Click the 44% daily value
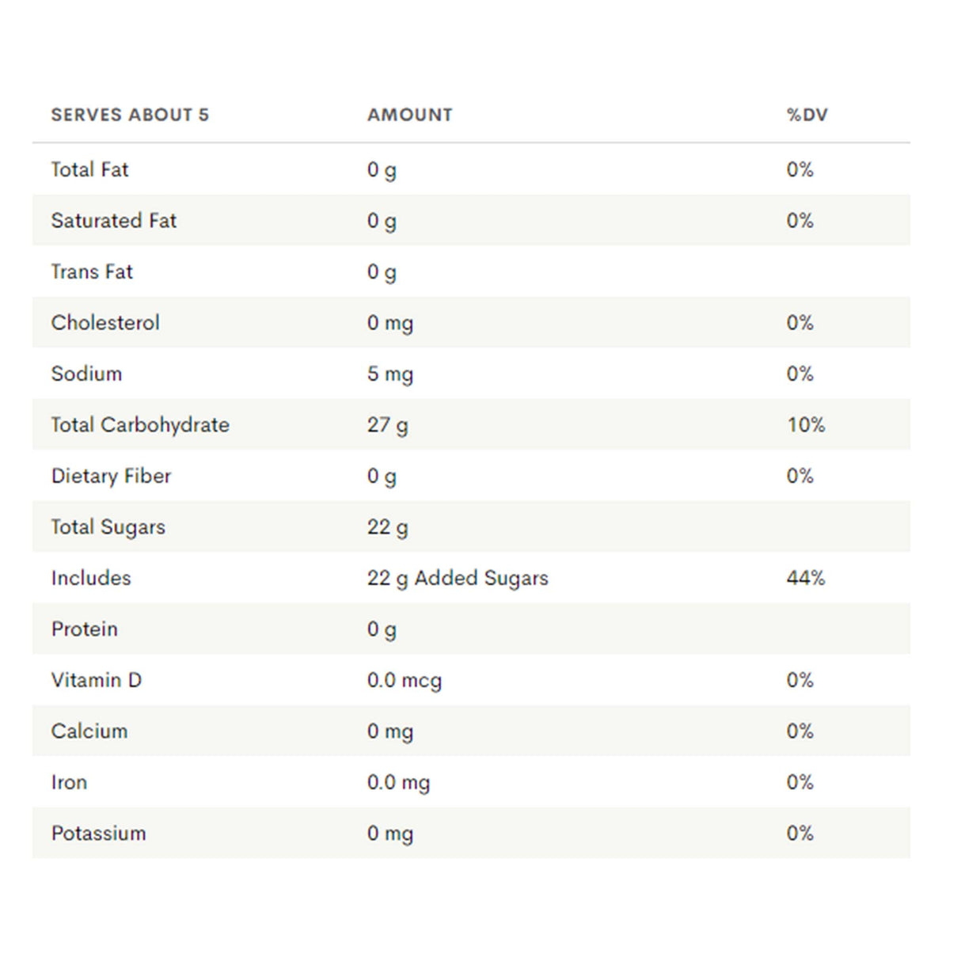This screenshot has width=961, height=961. click(x=805, y=578)
